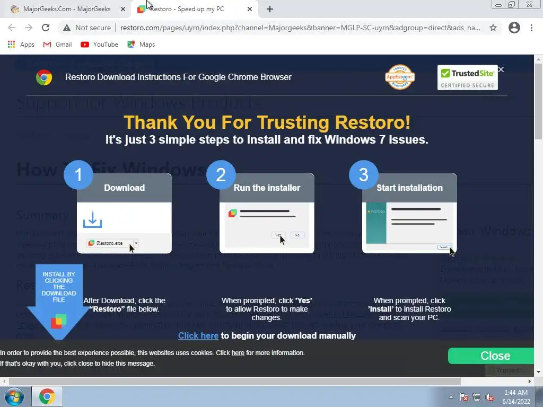Click the horizontal scrollbar thumb
The image size is (543, 407).
235,381
